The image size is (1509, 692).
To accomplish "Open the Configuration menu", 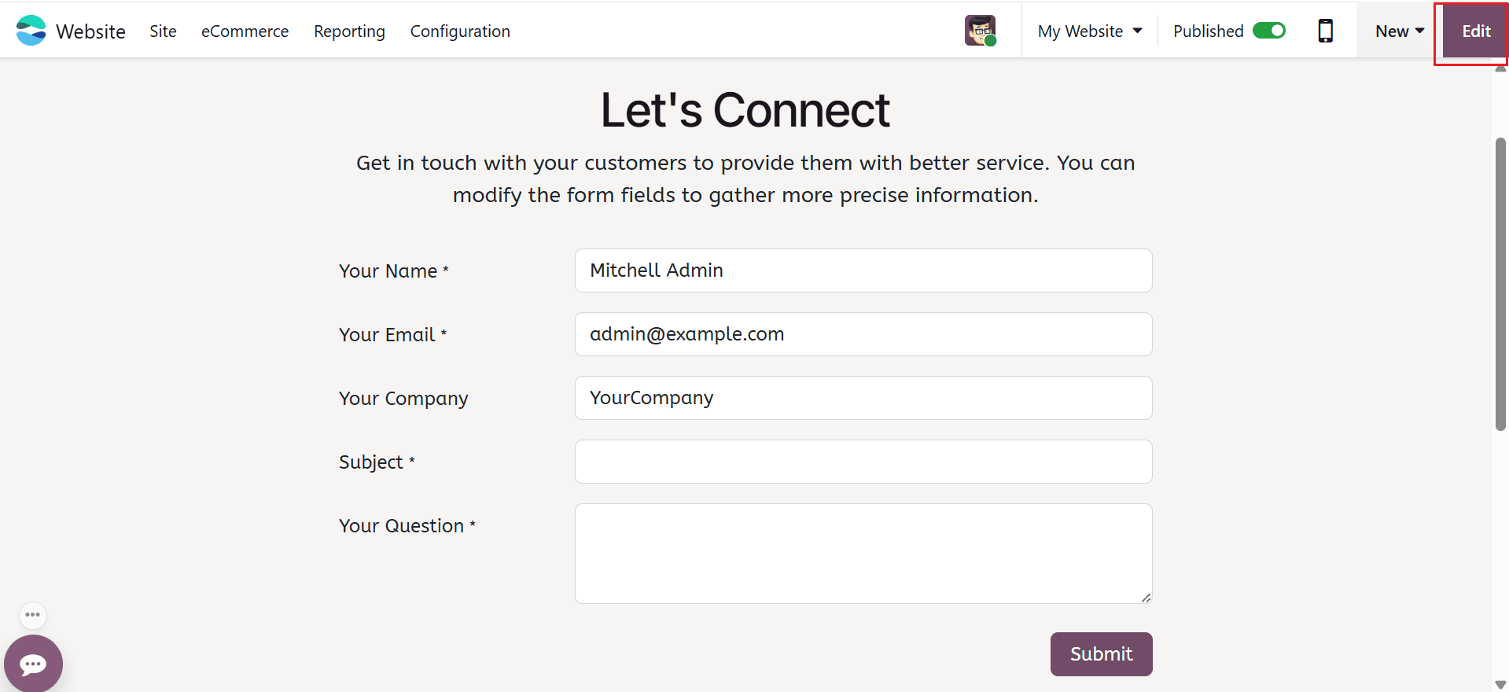I will 460,31.
